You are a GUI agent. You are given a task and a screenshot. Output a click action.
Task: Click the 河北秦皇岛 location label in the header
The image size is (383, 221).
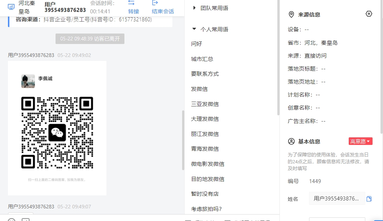[x=27, y=7]
